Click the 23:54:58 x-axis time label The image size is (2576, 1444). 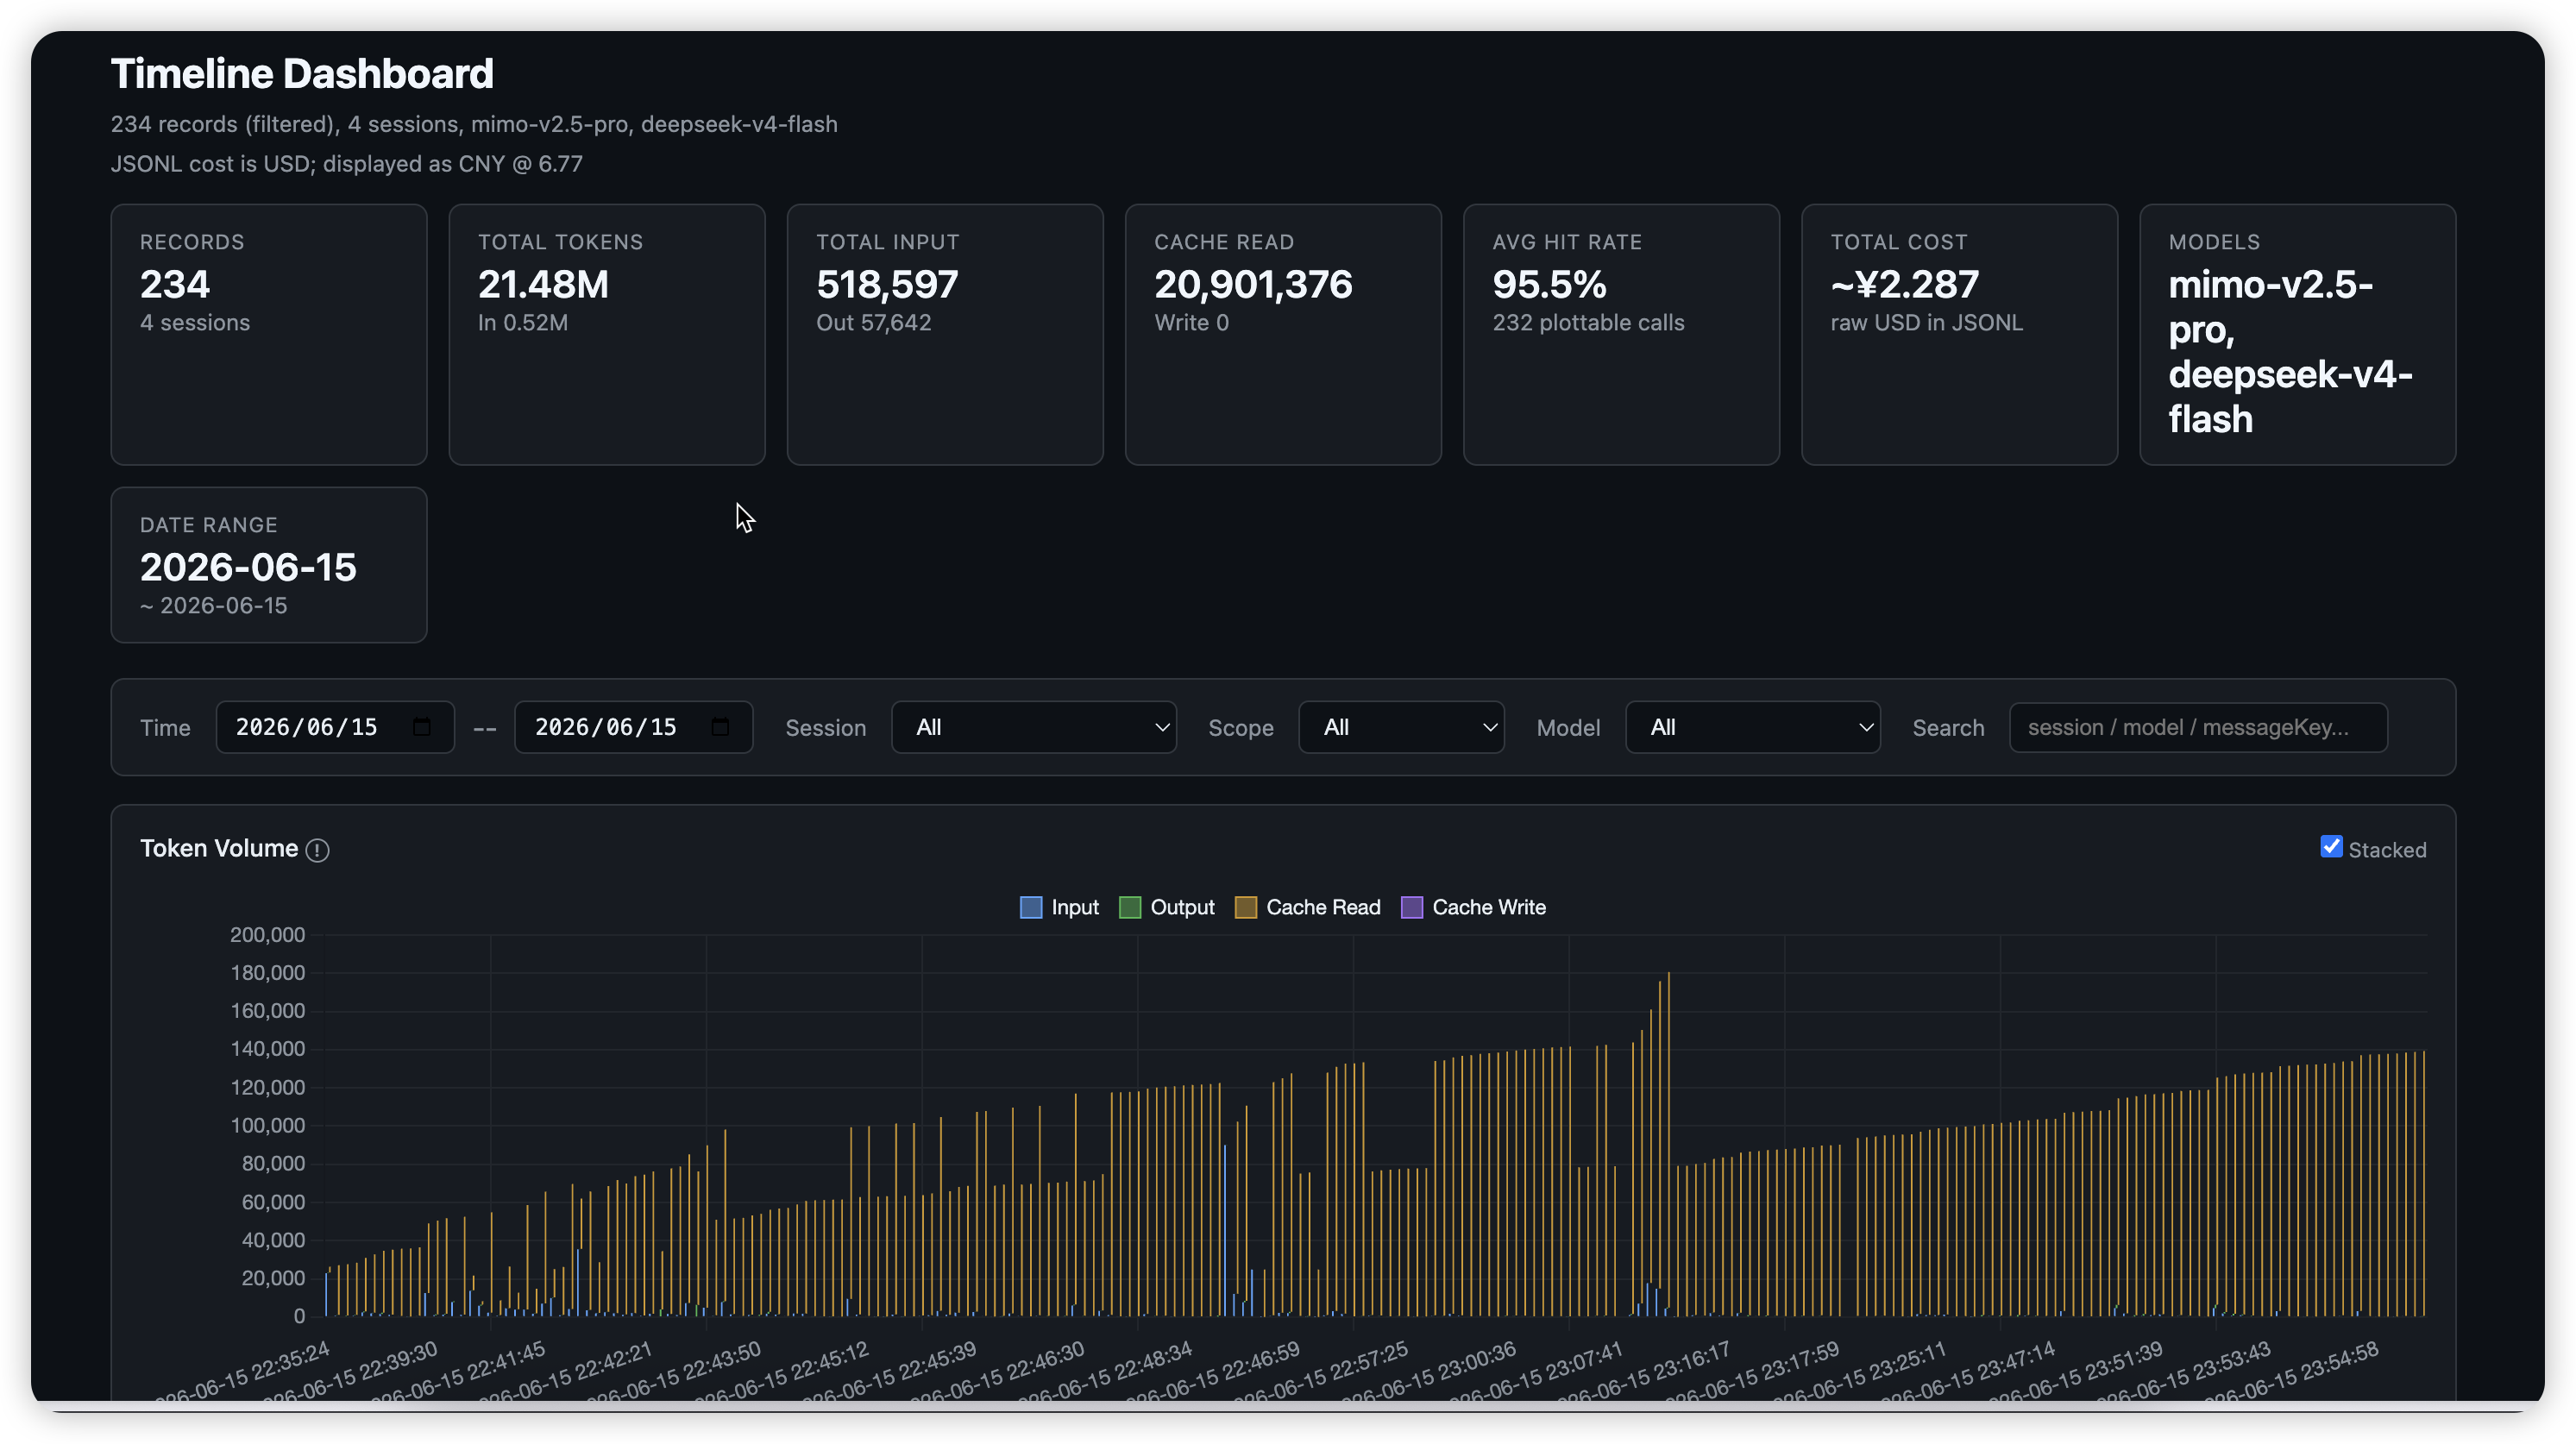click(2294, 1373)
